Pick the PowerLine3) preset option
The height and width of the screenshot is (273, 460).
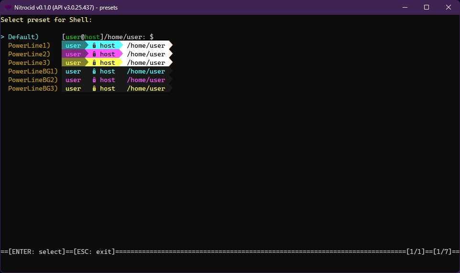coord(29,63)
